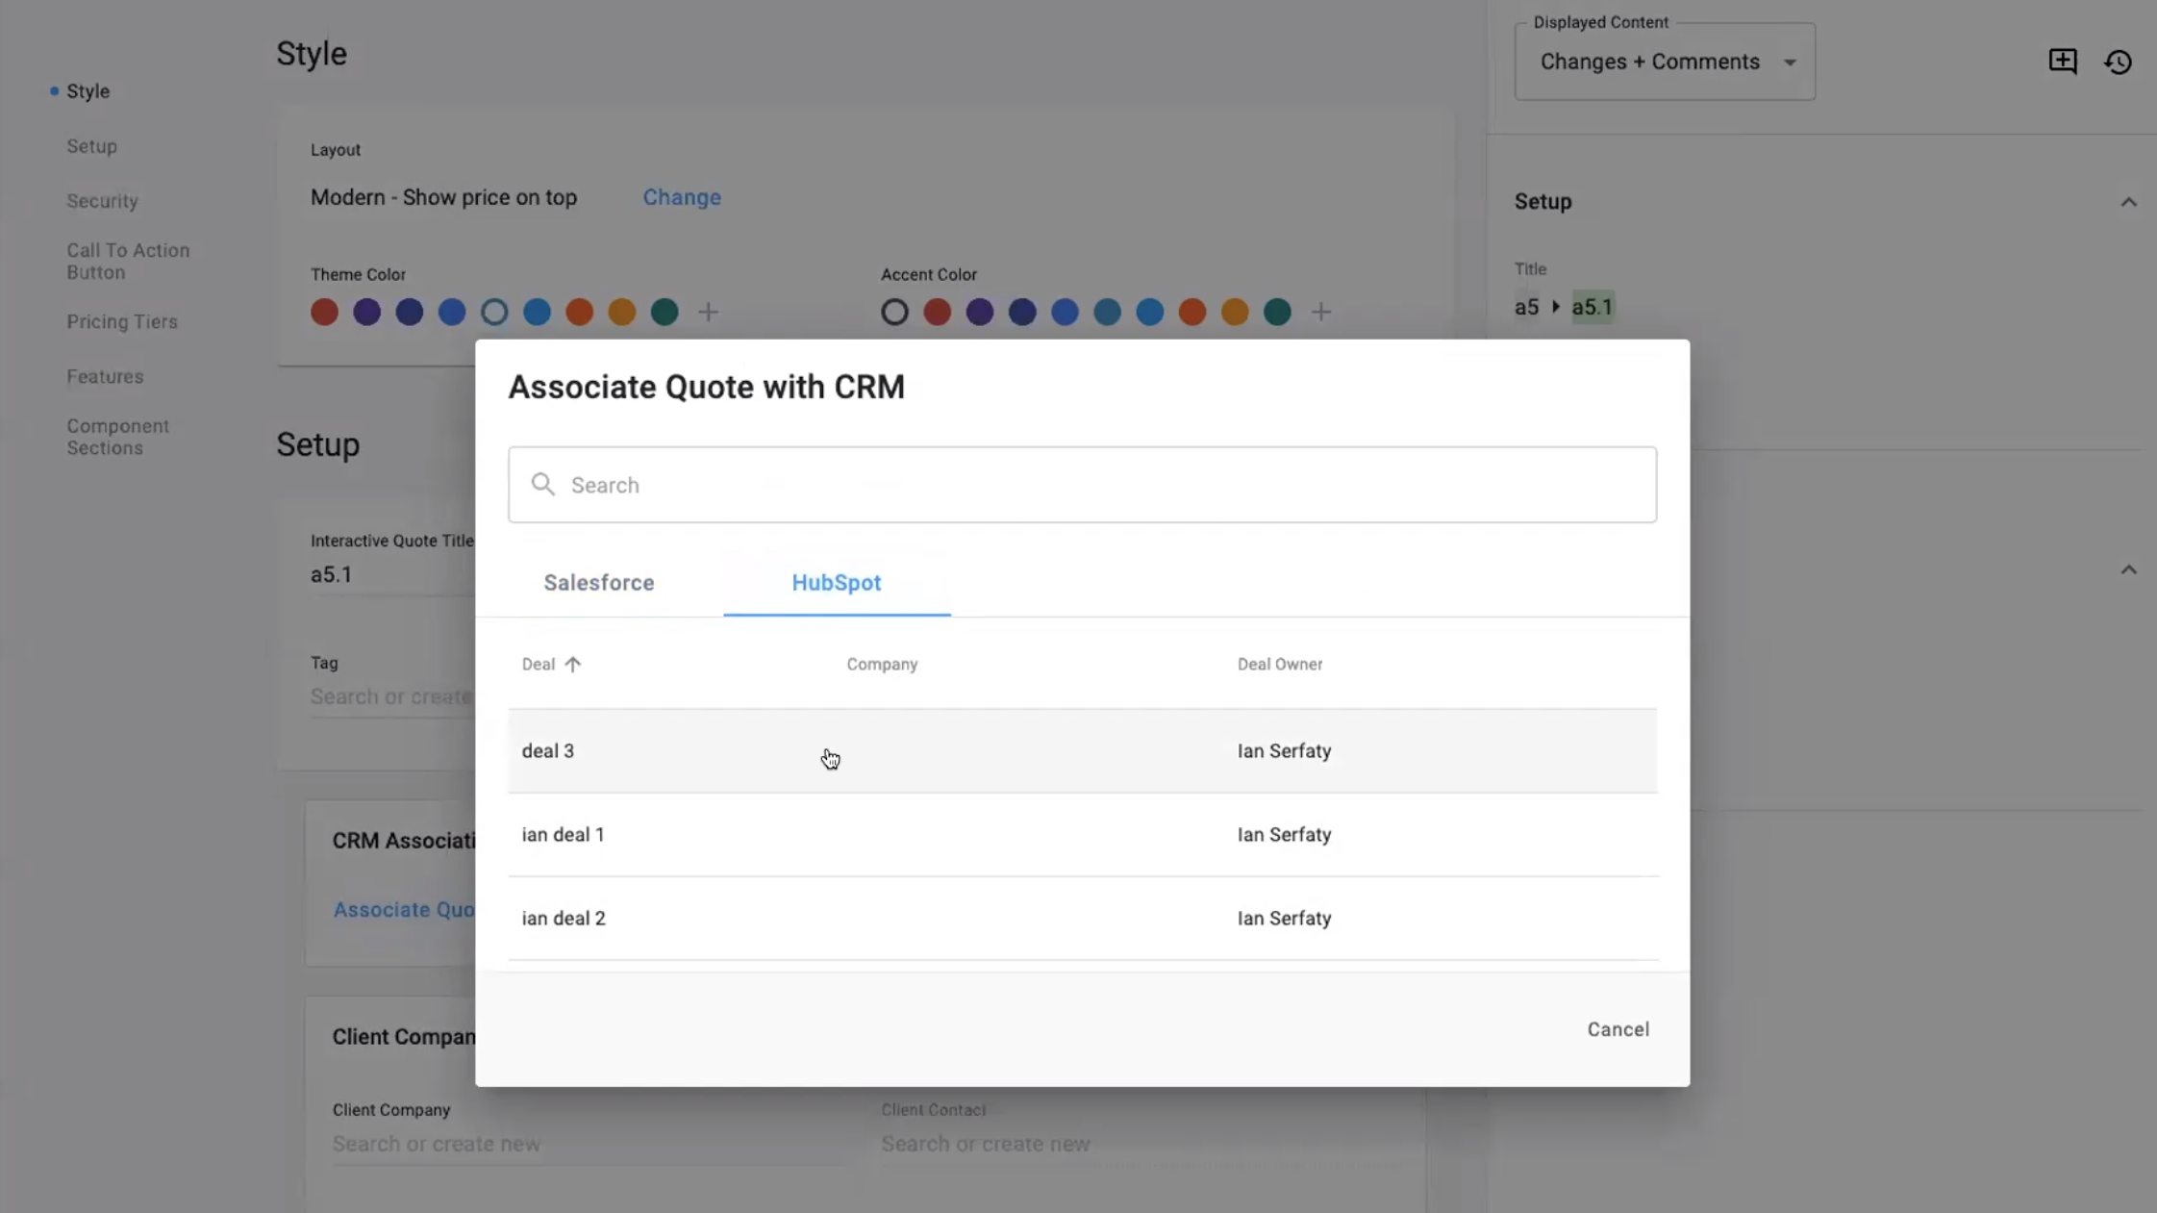Select the 'ian deal 1' row
Viewport: 2157px width, 1213px height.
tap(1082, 835)
